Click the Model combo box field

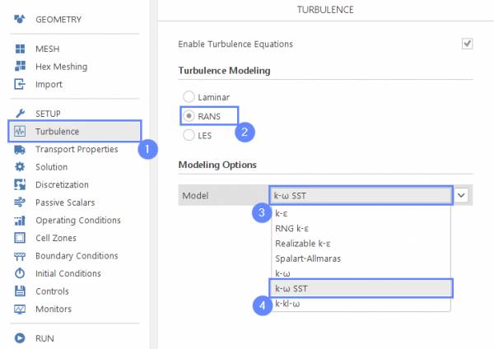click(x=361, y=195)
